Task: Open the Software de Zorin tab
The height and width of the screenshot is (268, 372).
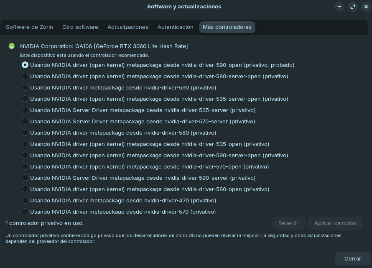Action: pyautogui.click(x=29, y=27)
